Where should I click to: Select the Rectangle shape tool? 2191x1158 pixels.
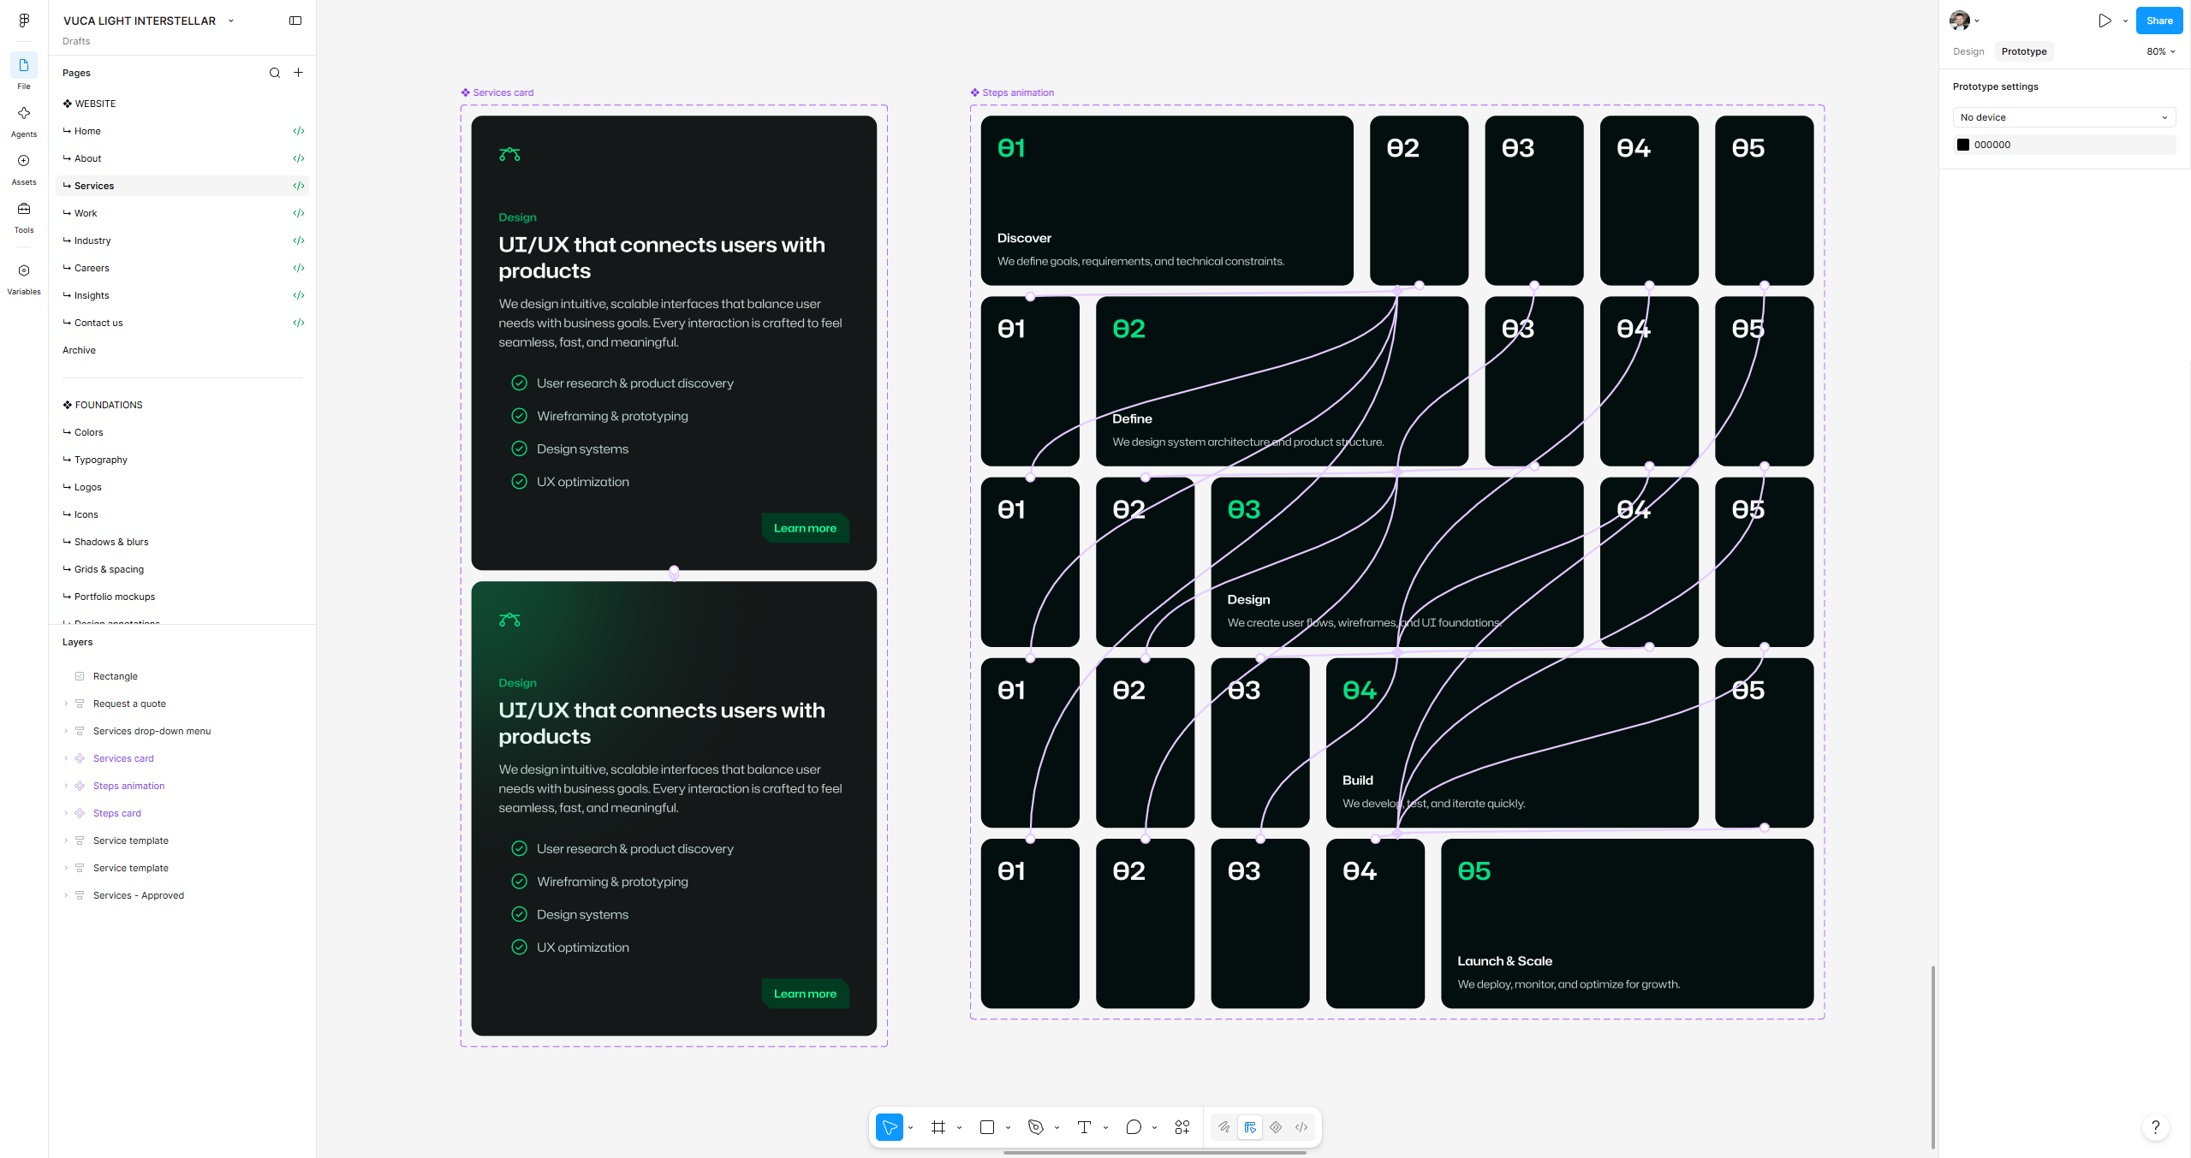(987, 1127)
